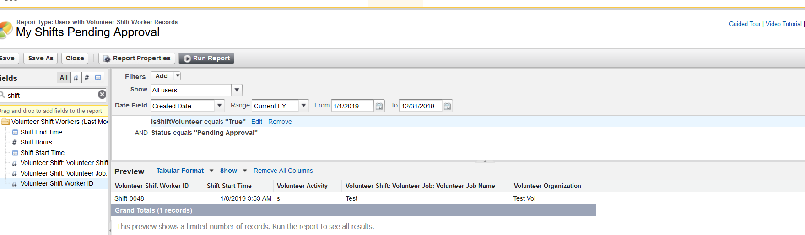Select Shift Hours field
The width and height of the screenshot is (805, 235).
pos(36,142)
